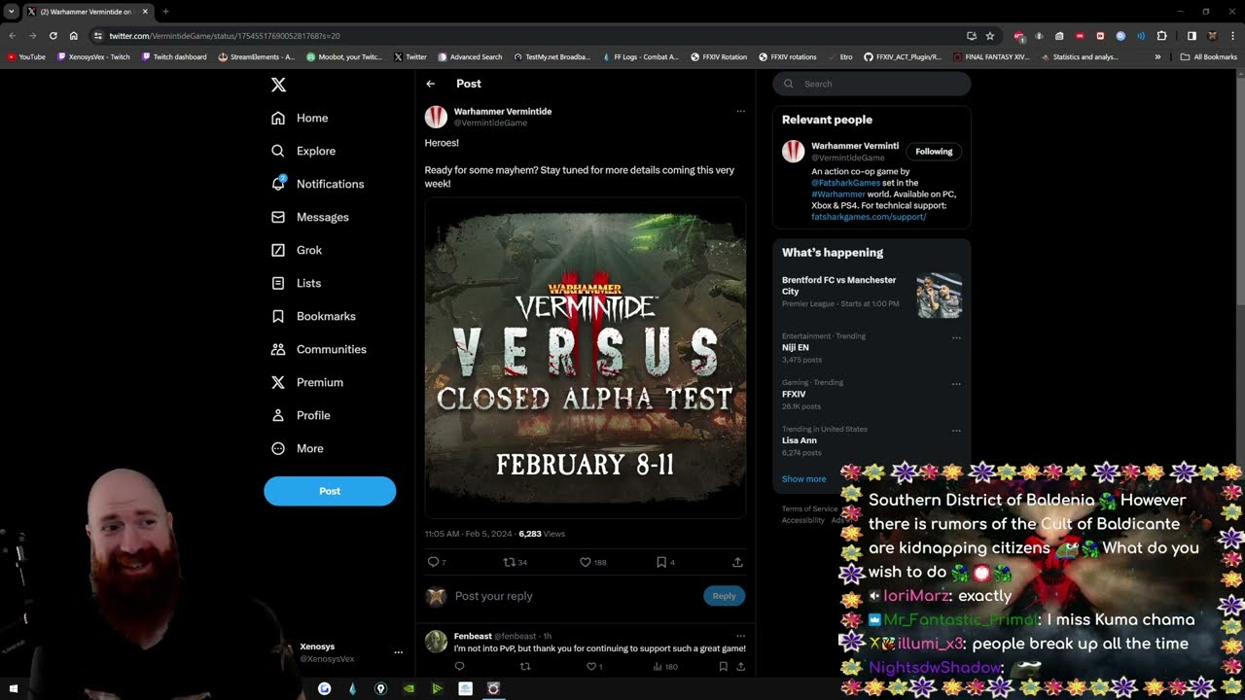Open Brentford FC vs Manchester City trend
The width and height of the screenshot is (1245, 700).
tap(871, 295)
